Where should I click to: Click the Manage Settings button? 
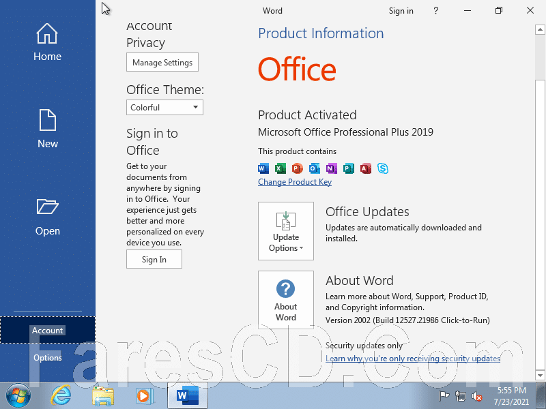(162, 62)
